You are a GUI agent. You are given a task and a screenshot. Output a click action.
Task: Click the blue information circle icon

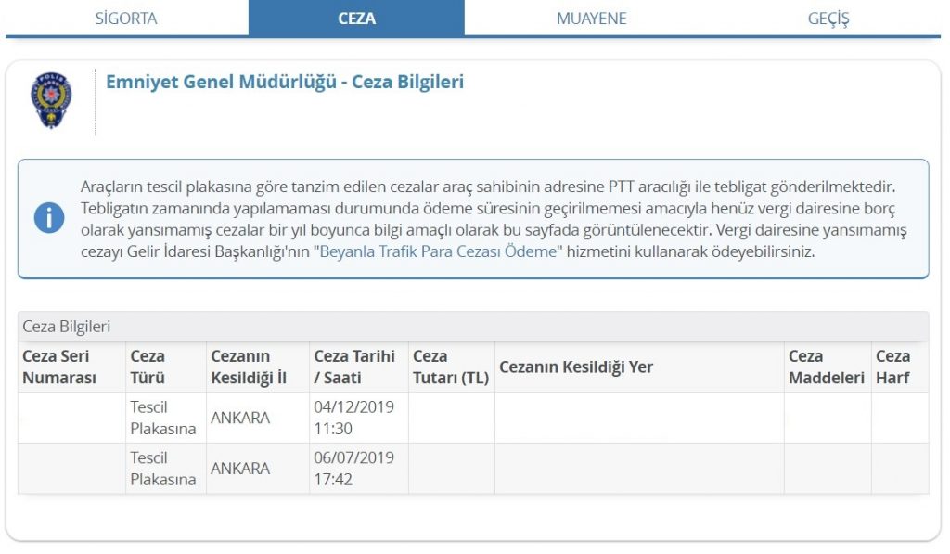(49, 217)
